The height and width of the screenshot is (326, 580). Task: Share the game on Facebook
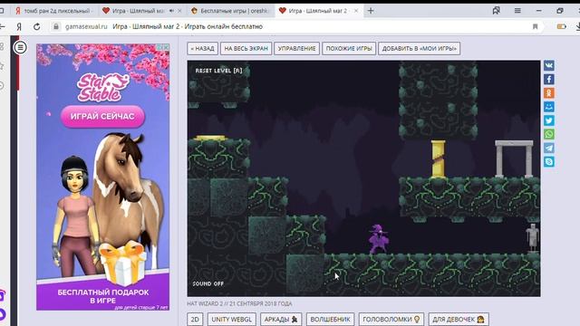(549, 79)
